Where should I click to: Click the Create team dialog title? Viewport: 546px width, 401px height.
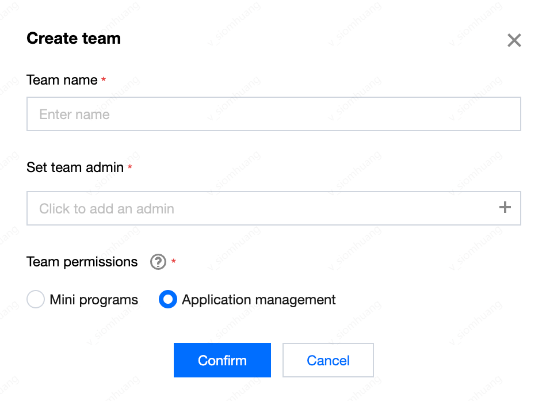(x=74, y=39)
